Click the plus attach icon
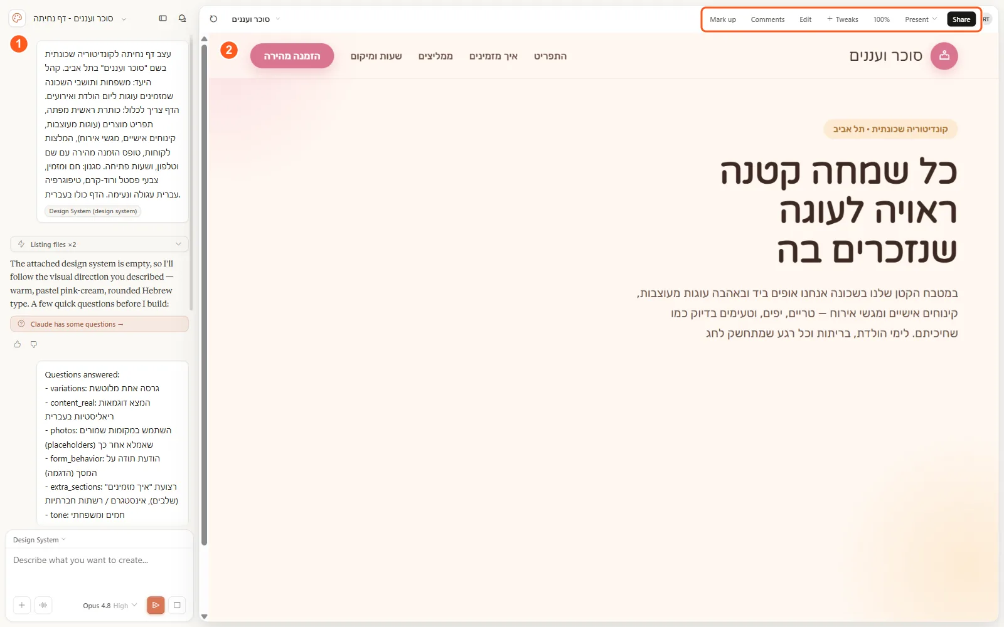 [x=22, y=605]
